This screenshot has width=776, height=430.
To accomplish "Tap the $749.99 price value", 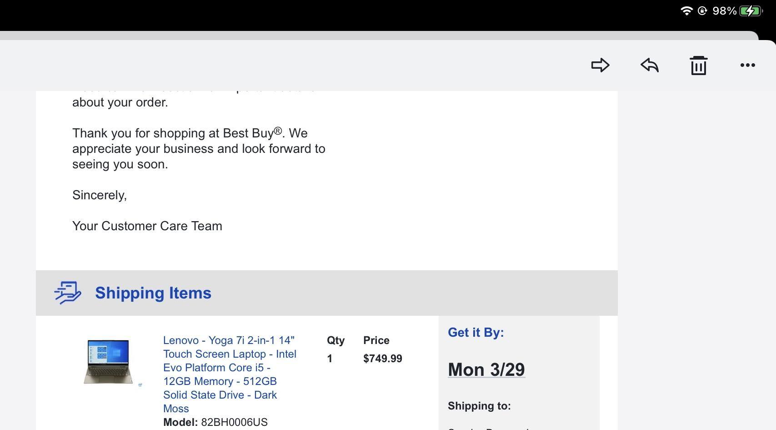I will (382, 359).
